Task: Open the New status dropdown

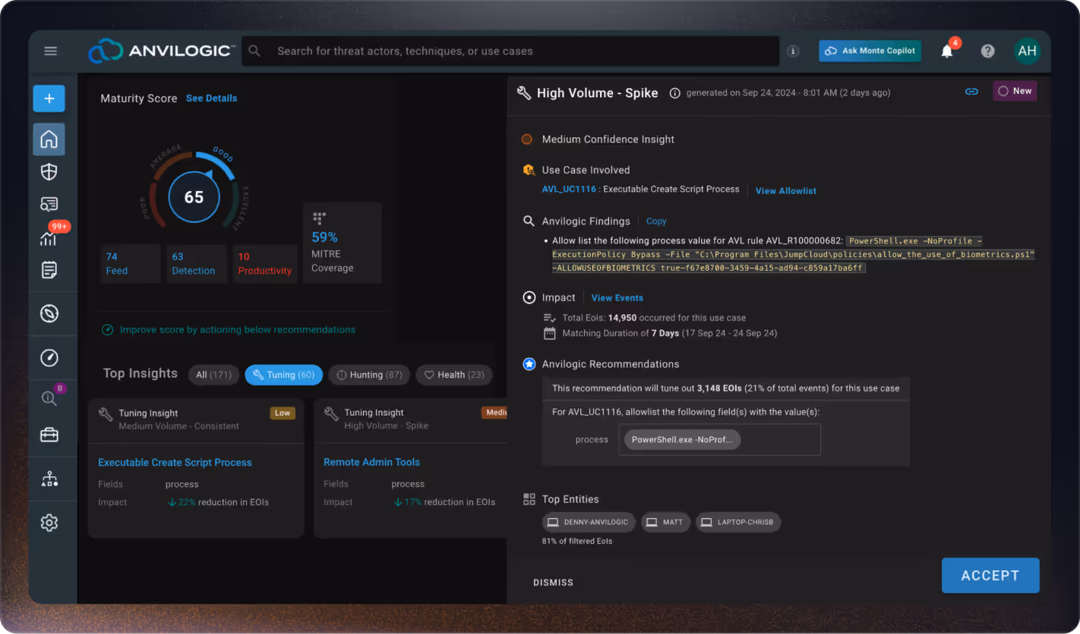Action: (1015, 91)
